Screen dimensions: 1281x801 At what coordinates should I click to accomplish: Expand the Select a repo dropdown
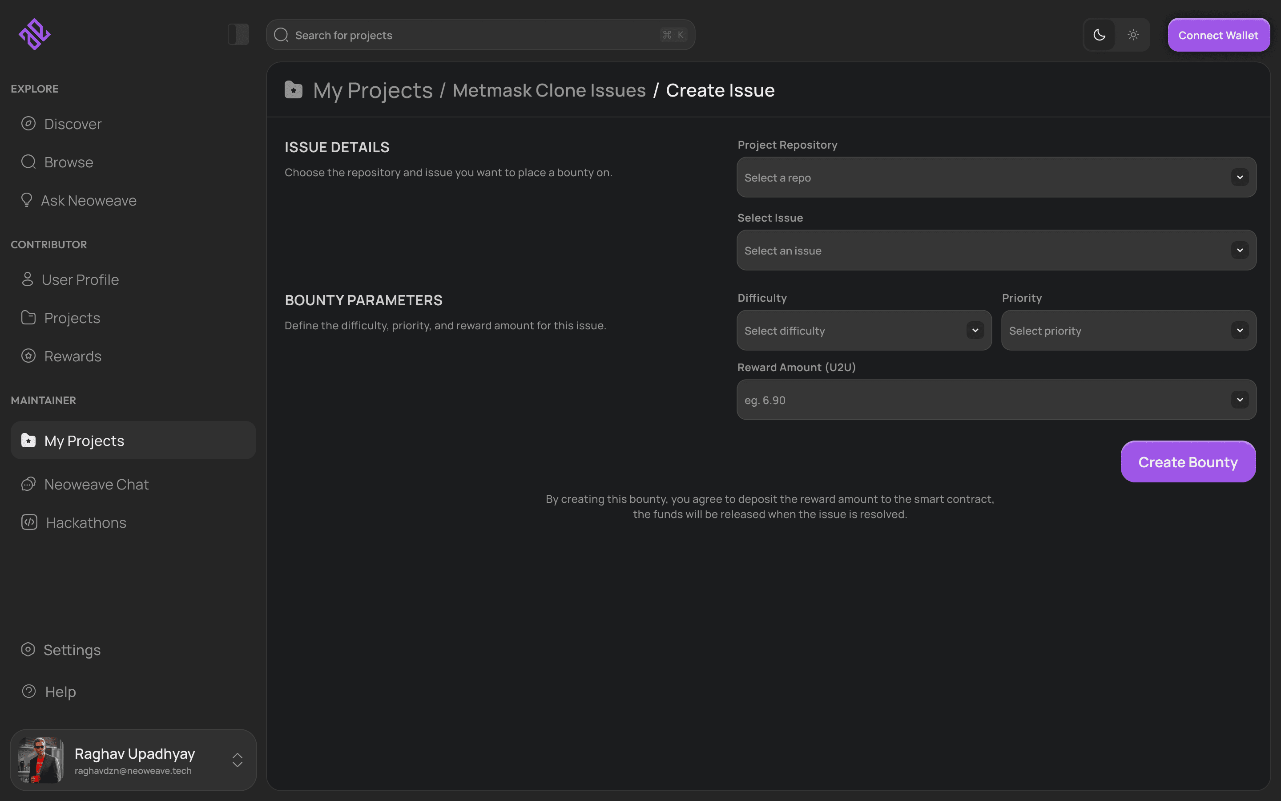996,178
